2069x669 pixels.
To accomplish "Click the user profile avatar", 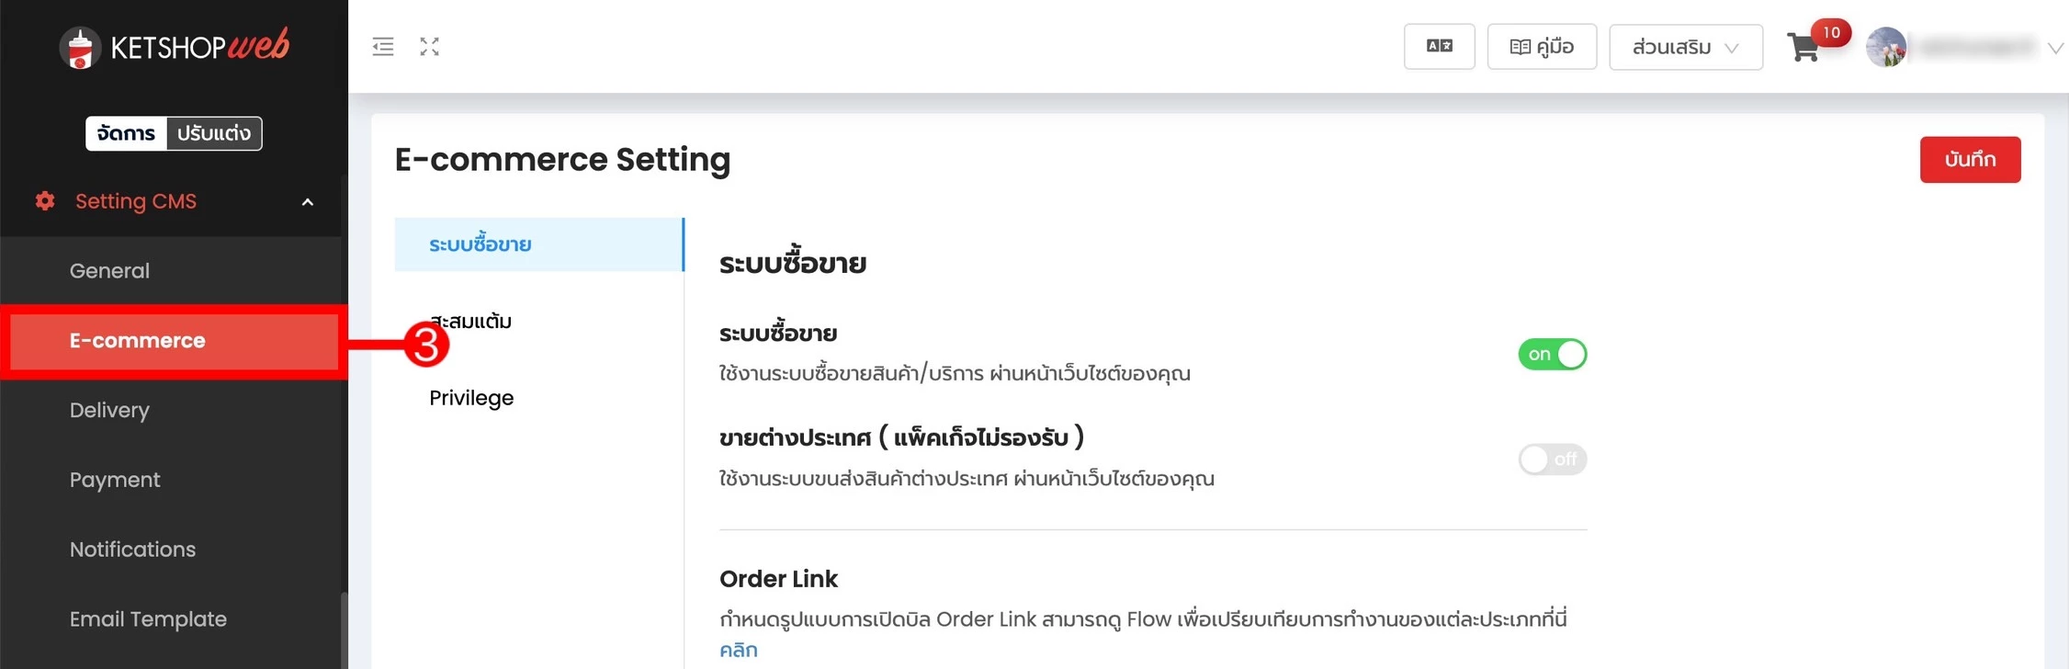I will [x=1886, y=44].
